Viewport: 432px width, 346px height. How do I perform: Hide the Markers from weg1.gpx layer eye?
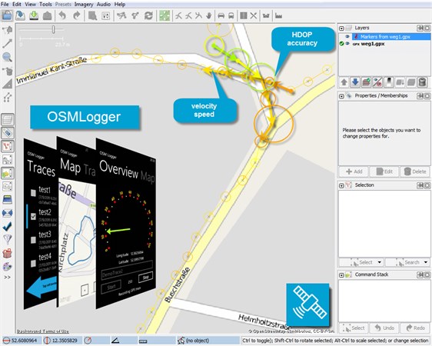click(x=347, y=37)
